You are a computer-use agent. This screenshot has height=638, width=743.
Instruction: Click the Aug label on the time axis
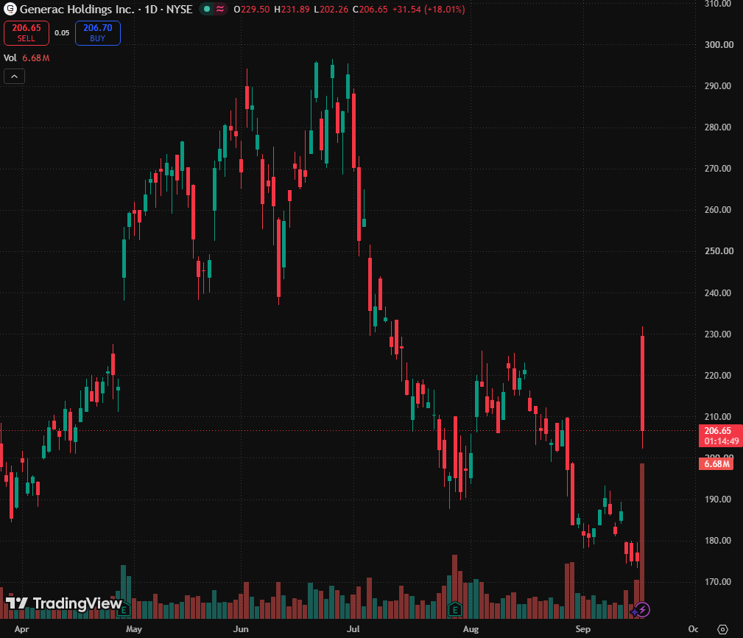pyautogui.click(x=471, y=629)
